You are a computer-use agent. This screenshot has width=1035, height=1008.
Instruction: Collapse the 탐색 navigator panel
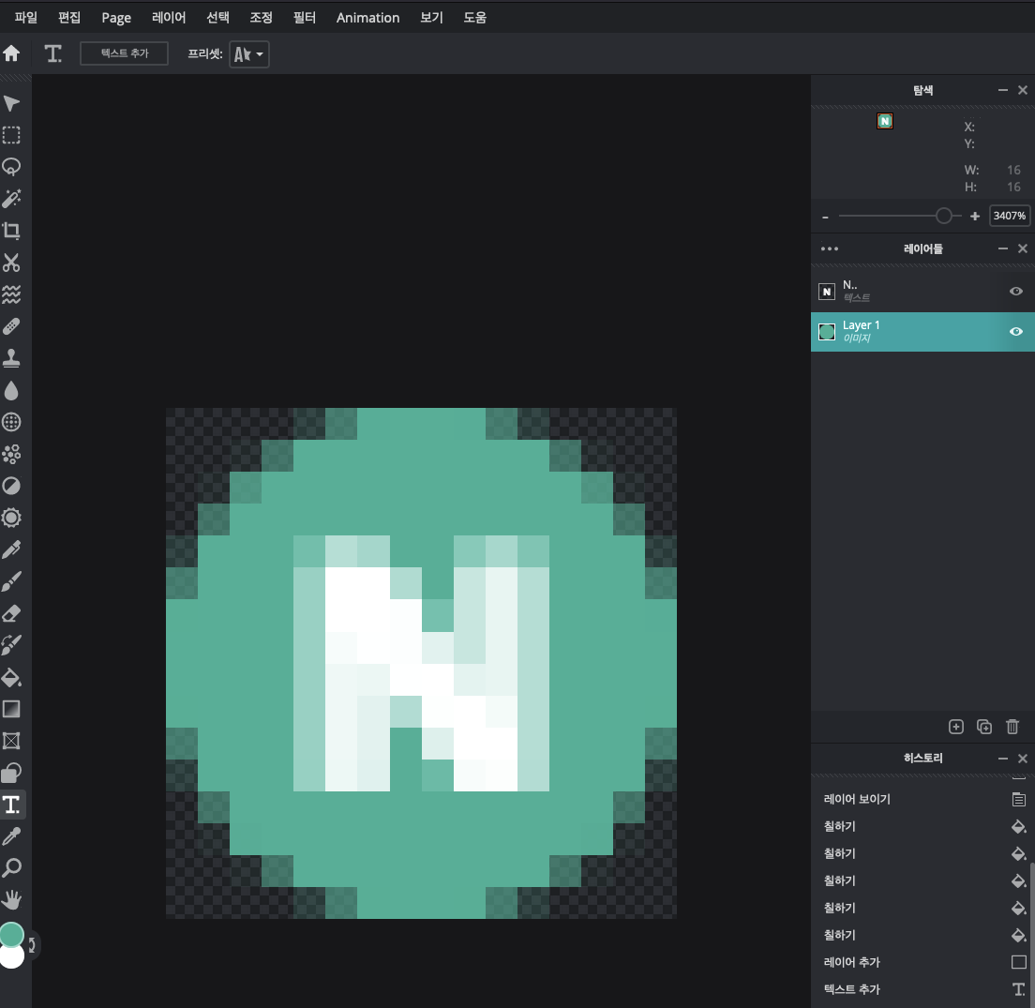click(x=1003, y=90)
